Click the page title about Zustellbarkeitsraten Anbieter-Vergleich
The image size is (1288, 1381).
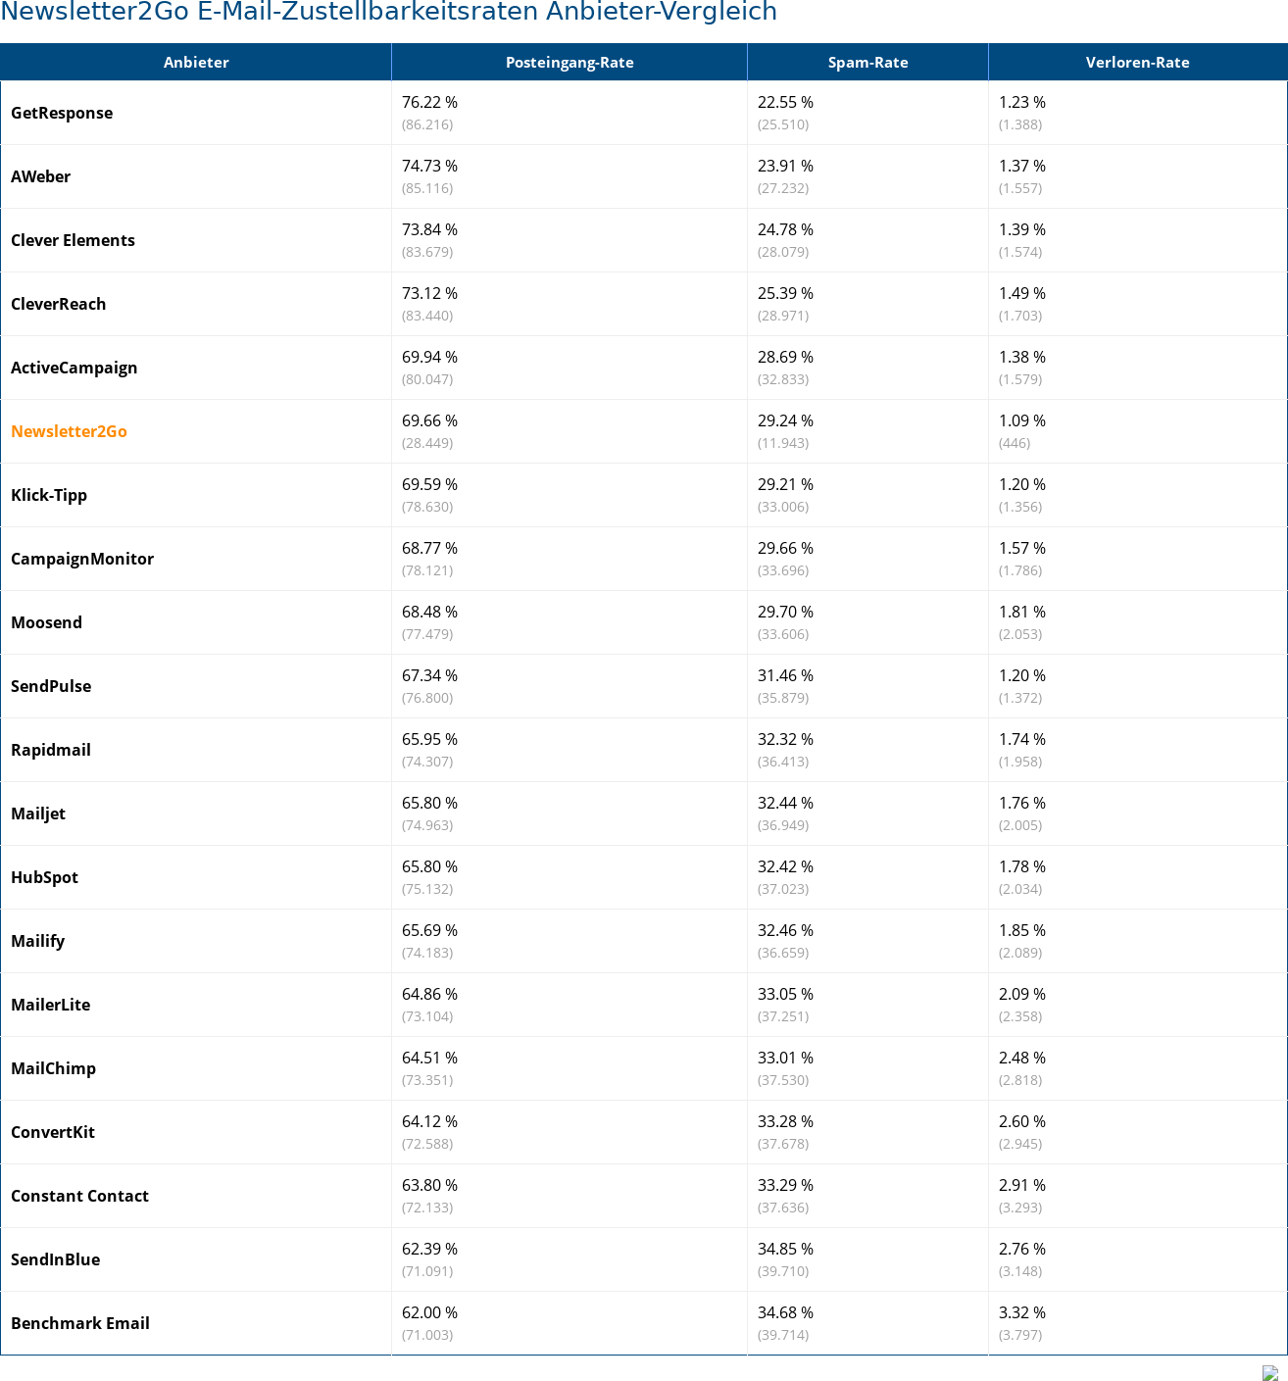tap(388, 13)
